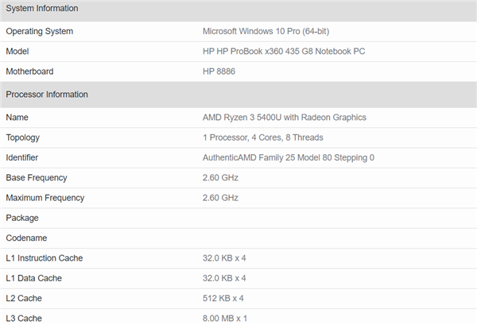Select the HP ProBook x360 435 G8 model text
The image size is (477, 325).
click(x=295, y=52)
